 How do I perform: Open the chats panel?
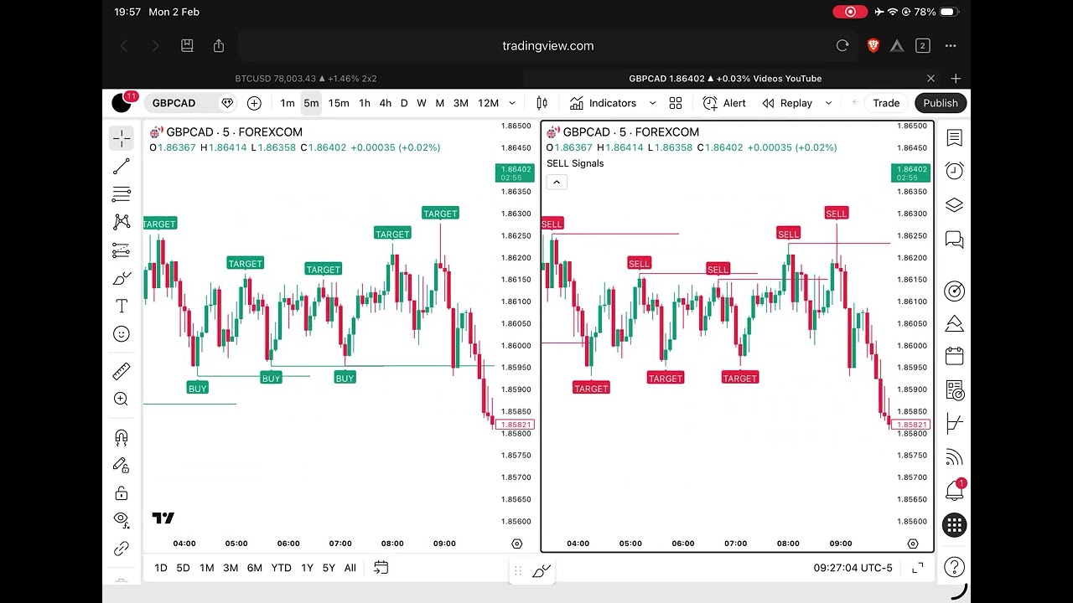coord(954,240)
